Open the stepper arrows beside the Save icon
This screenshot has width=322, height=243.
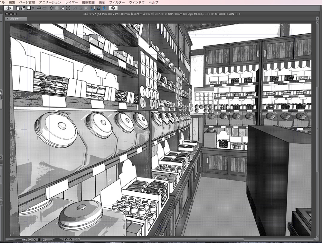pos(32,9)
